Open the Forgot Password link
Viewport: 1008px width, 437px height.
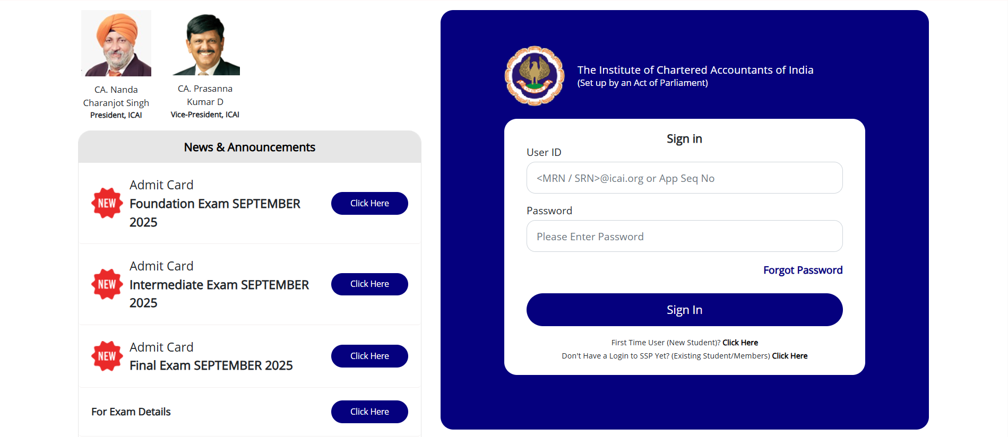pyautogui.click(x=803, y=270)
